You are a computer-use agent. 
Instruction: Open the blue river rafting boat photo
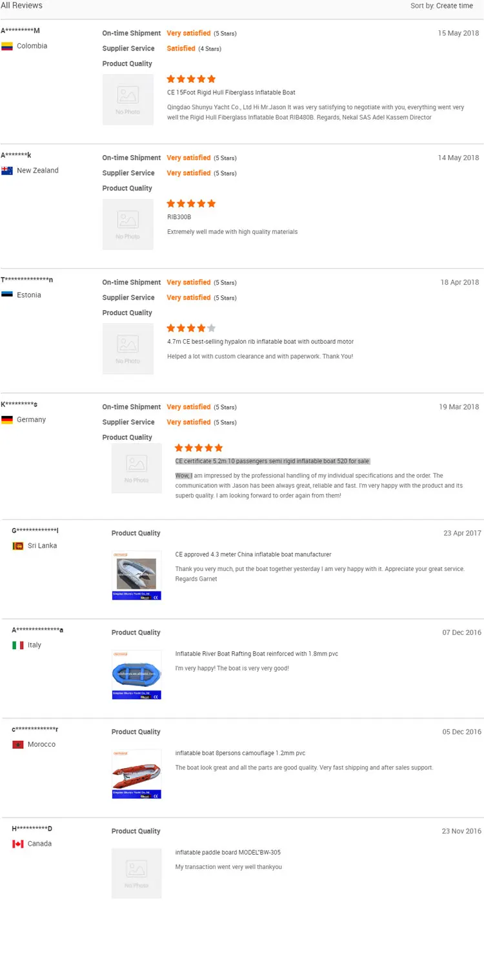136,675
